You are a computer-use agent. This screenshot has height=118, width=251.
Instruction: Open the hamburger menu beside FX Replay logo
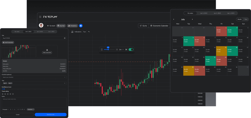click(x=40, y=17)
